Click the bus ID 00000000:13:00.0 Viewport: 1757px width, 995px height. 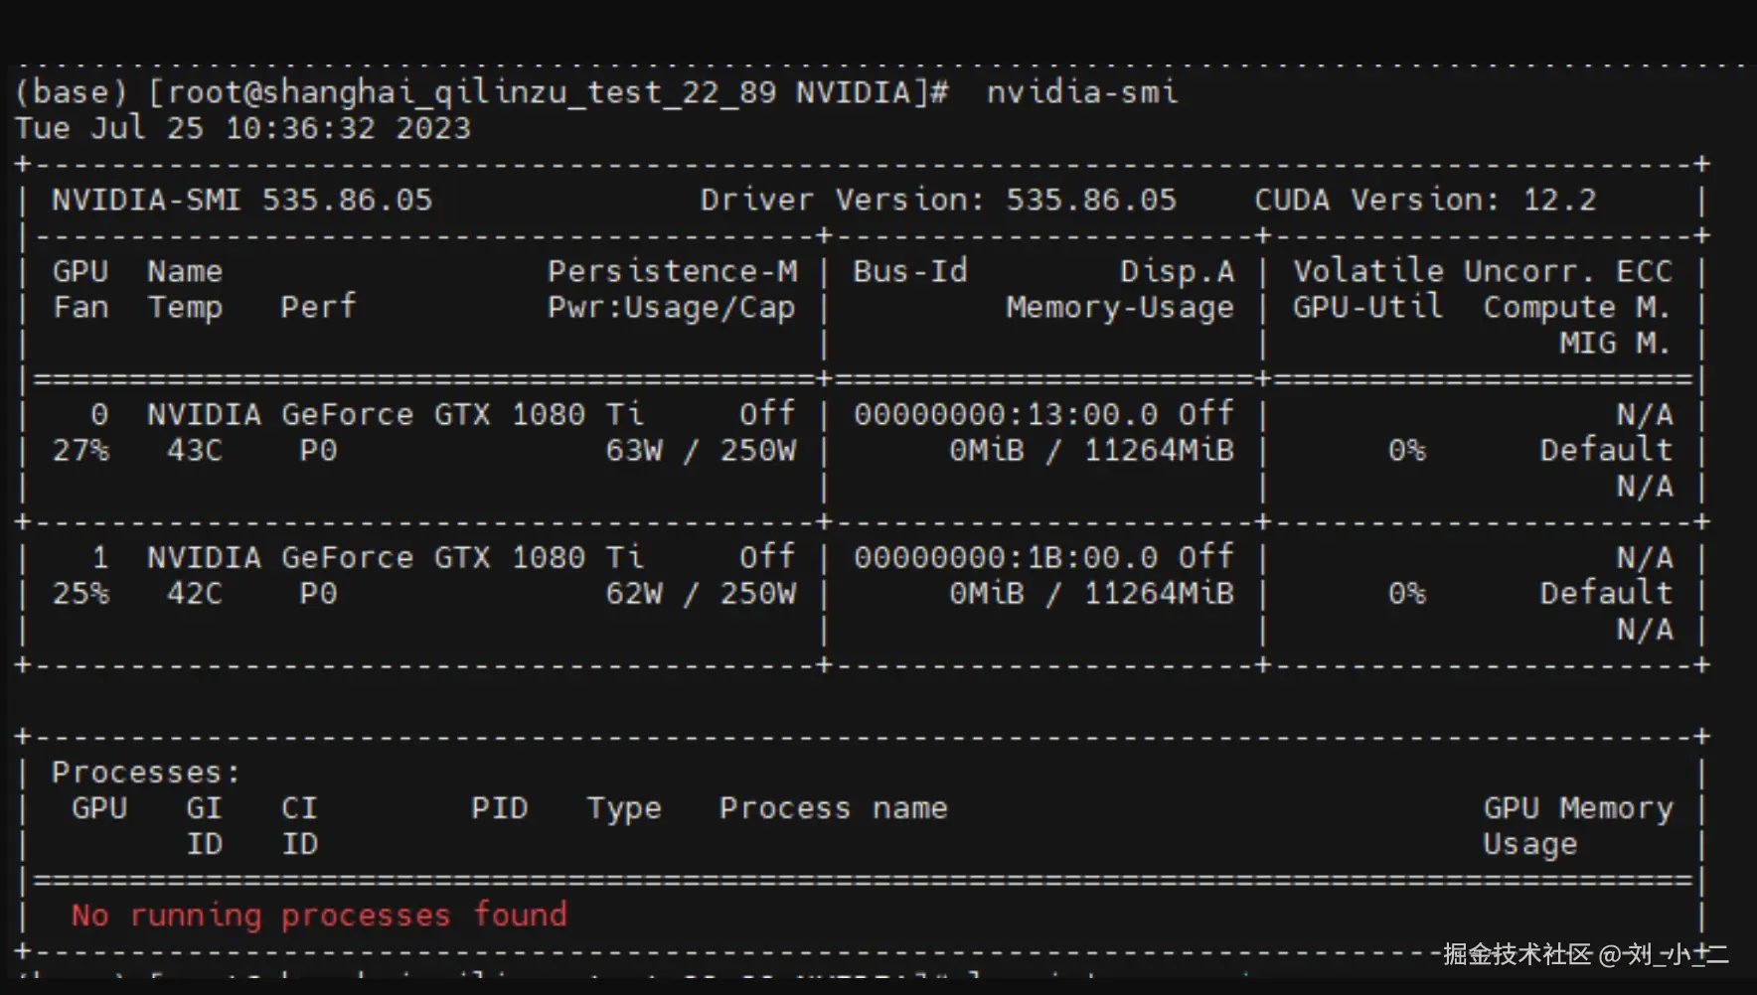point(1006,414)
